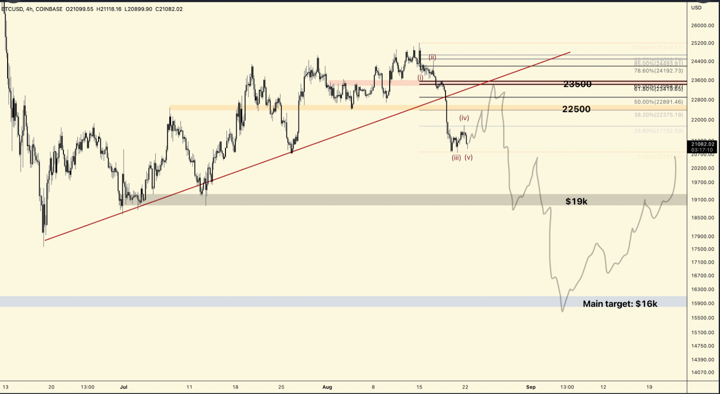This screenshot has height=394, width=720.
Task: Click the 14750.00 price axis tick
Action: 702,346
